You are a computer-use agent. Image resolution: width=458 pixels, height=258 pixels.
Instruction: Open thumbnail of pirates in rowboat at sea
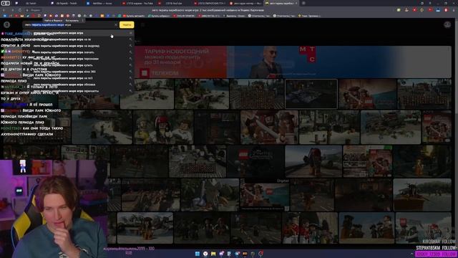coord(422,195)
